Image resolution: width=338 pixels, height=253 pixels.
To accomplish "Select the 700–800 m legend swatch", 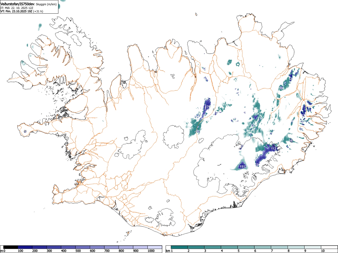I will 111,247.
